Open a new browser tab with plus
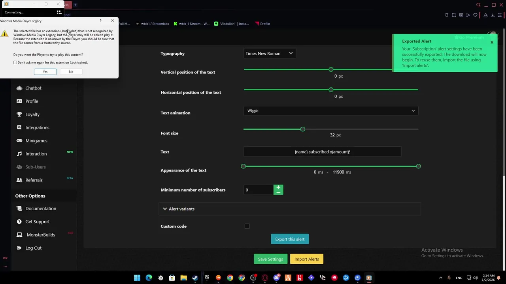The image size is (506, 284). (x=75, y=5)
